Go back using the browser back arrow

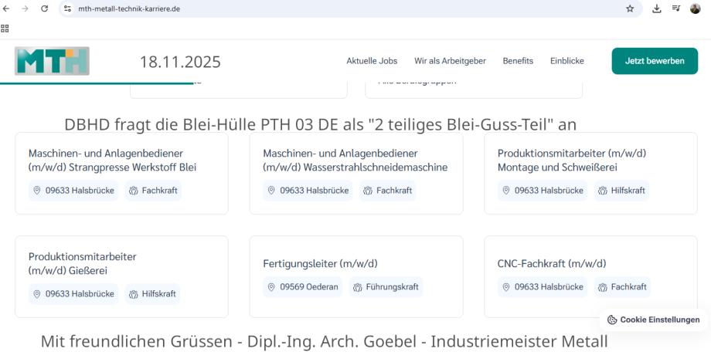coord(8,8)
